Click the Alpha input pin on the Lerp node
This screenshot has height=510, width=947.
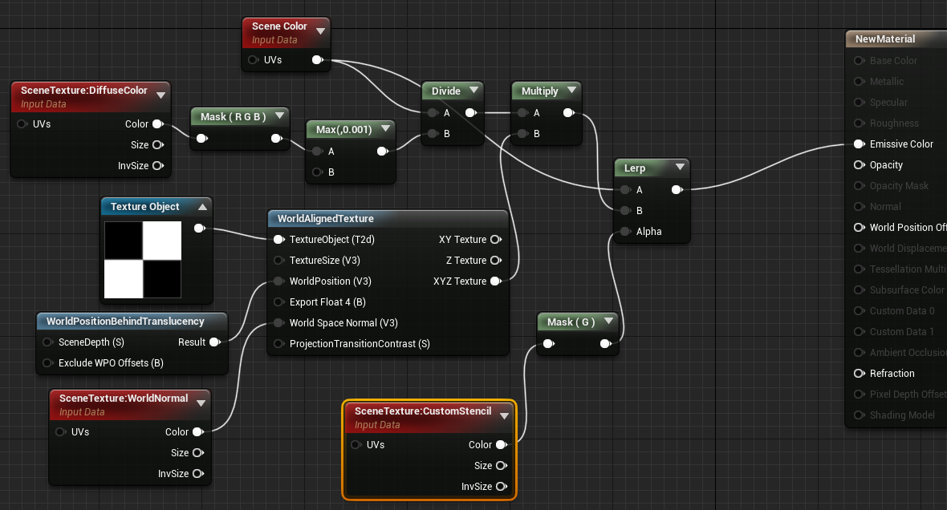624,232
